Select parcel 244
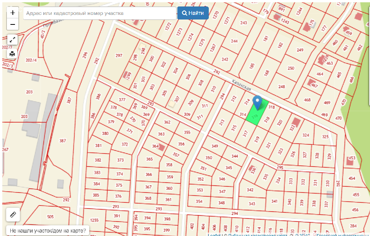The height and width of the screenshot is (236, 370). (x=234, y=41)
